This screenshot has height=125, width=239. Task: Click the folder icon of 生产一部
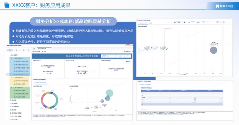click(11, 119)
